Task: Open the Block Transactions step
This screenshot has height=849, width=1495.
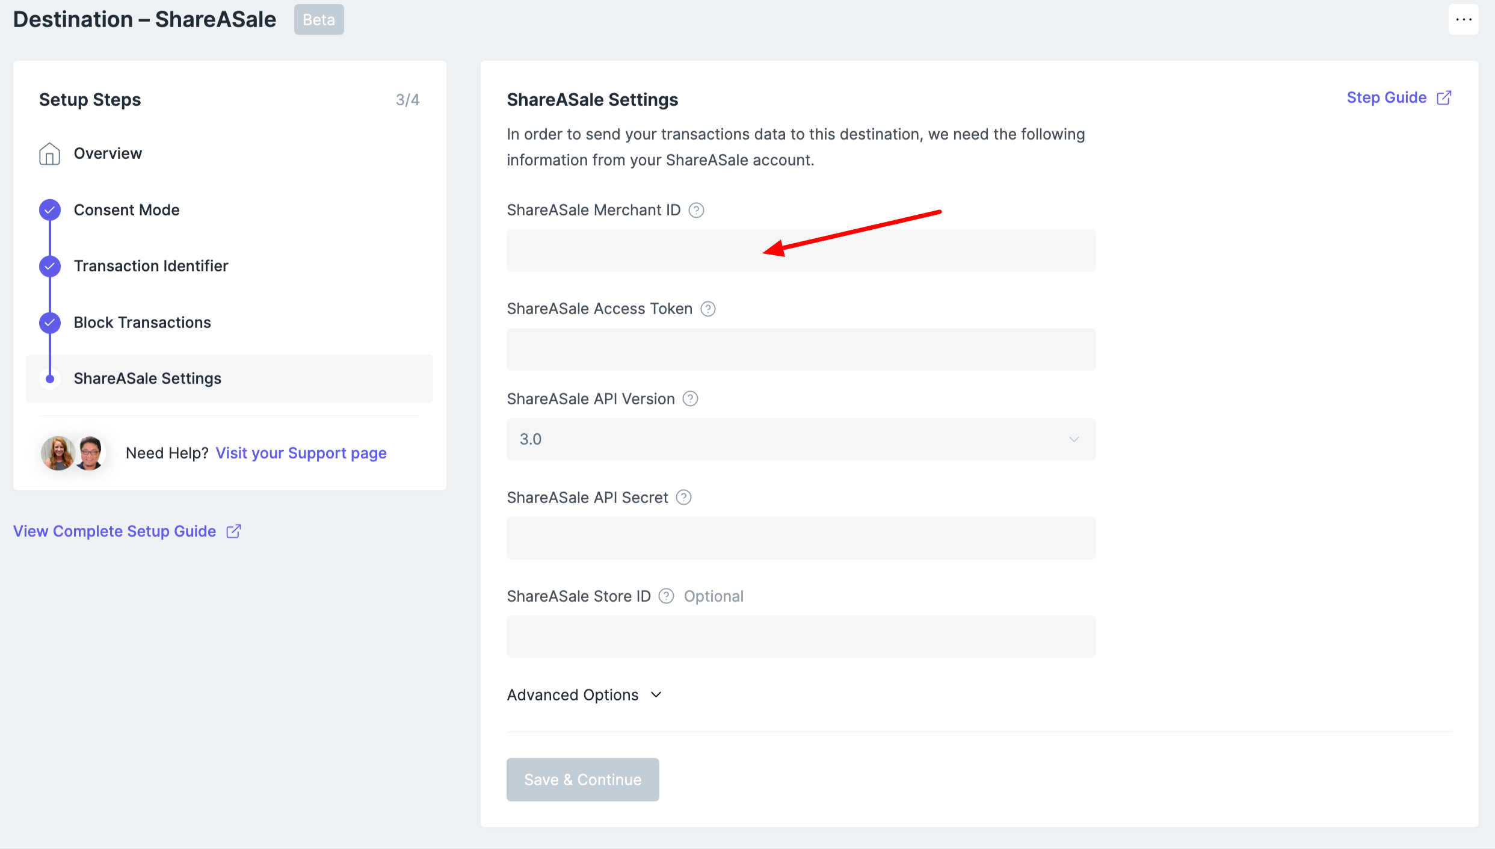Action: point(142,323)
